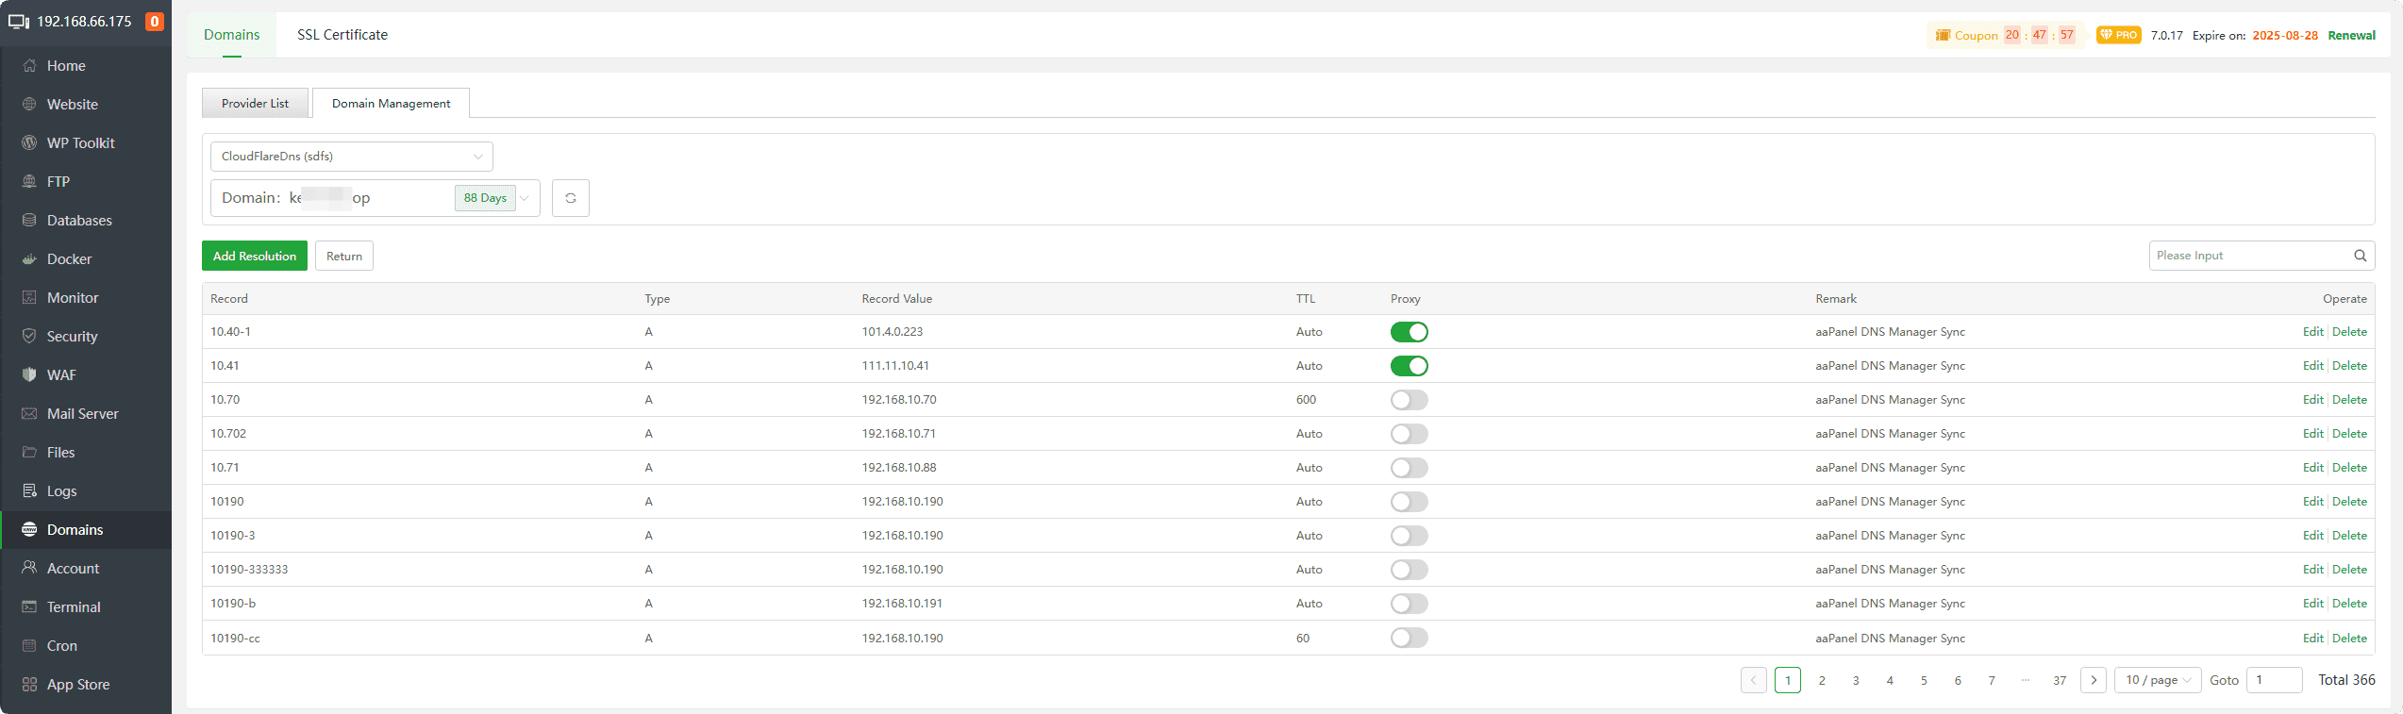Click the Docker whale icon
2403x714 pixels.
29,258
